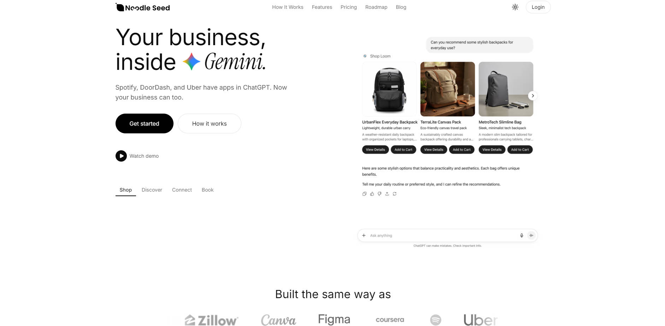The height and width of the screenshot is (326, 665).
Task: Click the regenerate icon under the reply
Action: [x=395, y=194]
